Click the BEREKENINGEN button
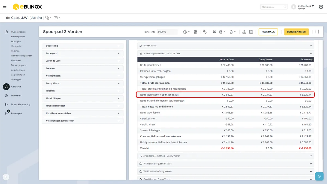Viewport: 327px width, 184px height. pos(296,32)
